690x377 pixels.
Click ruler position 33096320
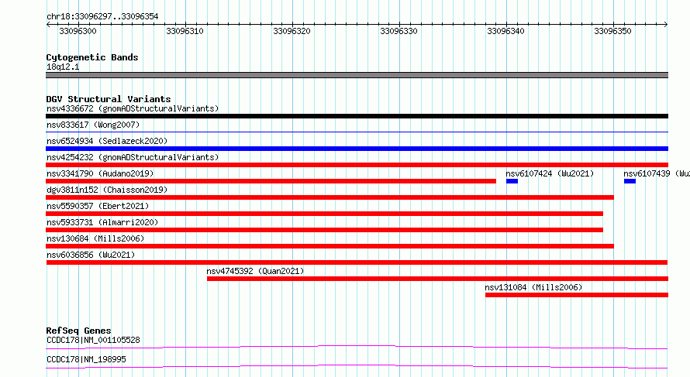point(292,31)
